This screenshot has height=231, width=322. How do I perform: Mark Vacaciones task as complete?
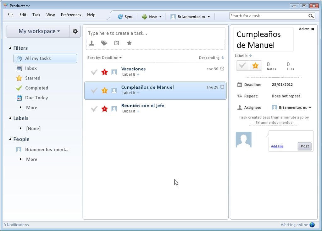(x=94, y=72)
